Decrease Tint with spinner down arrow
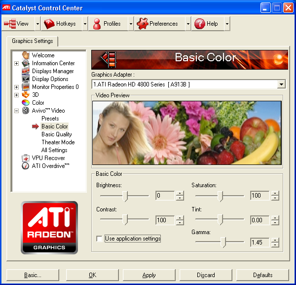This screenshot has width=296, height=285. pos(275,223)
